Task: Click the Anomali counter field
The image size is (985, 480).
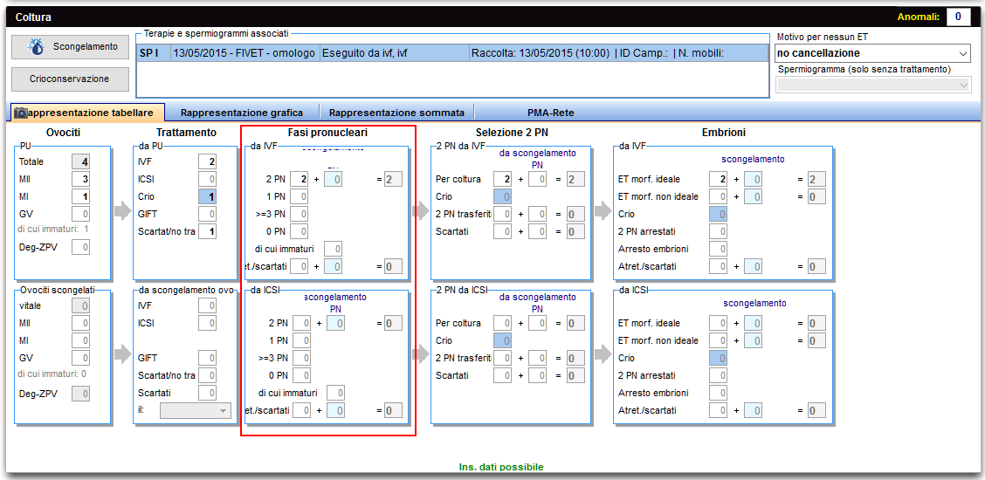Action: 958,17
